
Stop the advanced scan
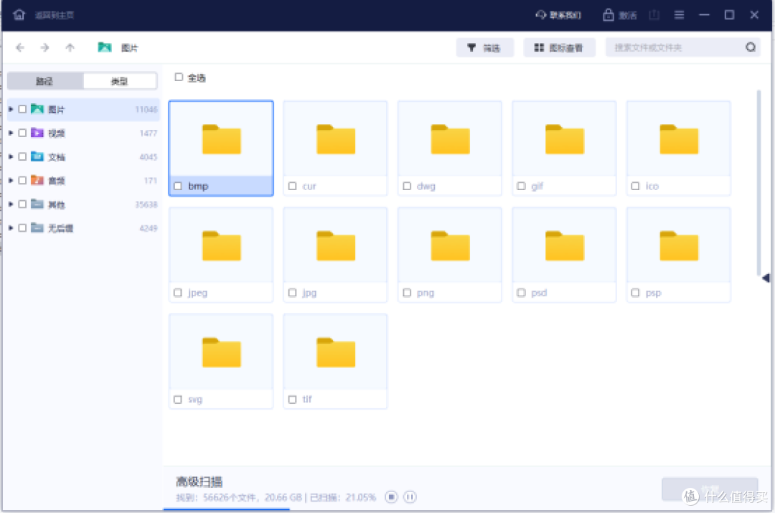pyautogui.click(x=391, y=496)
